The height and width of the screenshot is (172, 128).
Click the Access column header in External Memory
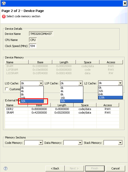coord(108,105)
